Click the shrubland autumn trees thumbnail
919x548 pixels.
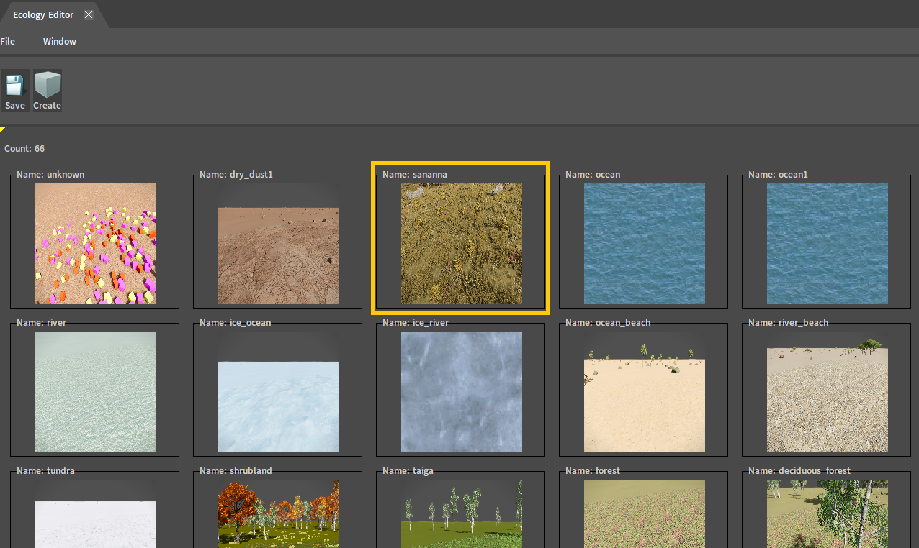[x=279, y=514]
